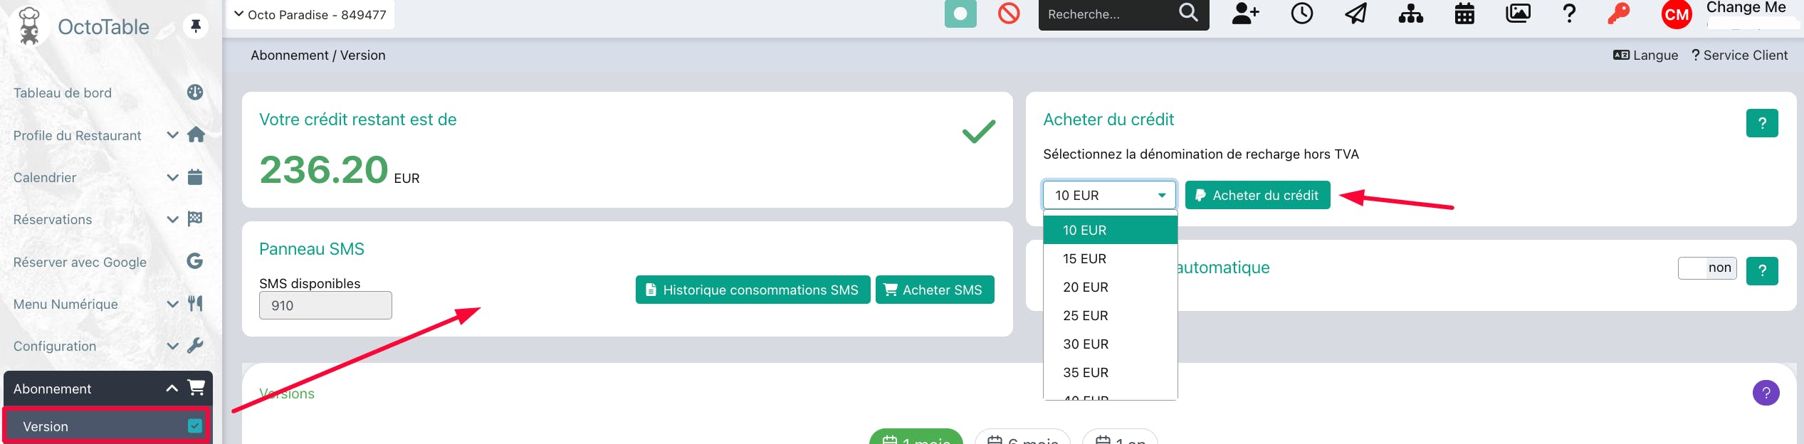1804x444 pixels.
Task: Toggle the Version checkbox in sidebar
Action: [x=194, y=426]
